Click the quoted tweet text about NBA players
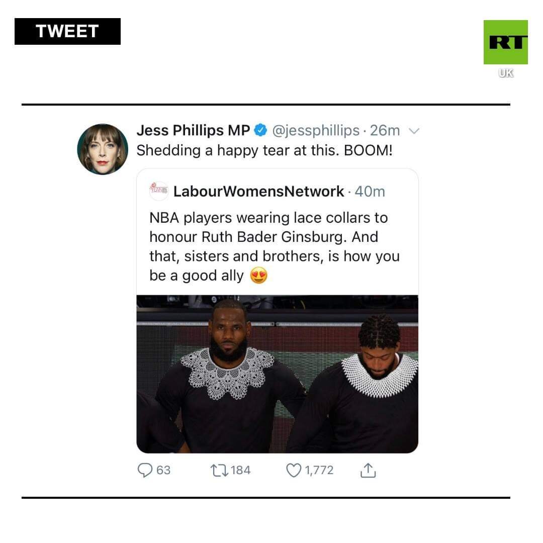 click(x=275, y=247)
